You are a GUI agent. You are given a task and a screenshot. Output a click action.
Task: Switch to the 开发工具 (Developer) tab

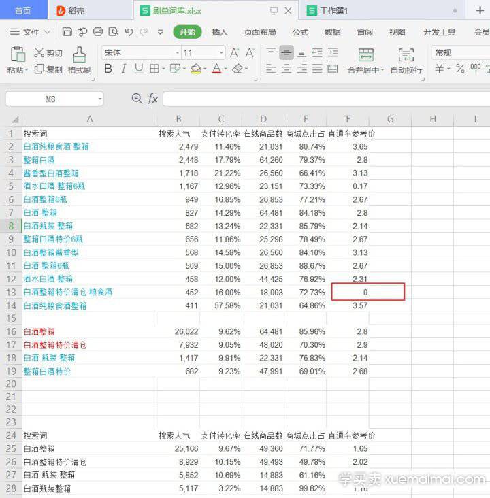click(x=439, y=32)
